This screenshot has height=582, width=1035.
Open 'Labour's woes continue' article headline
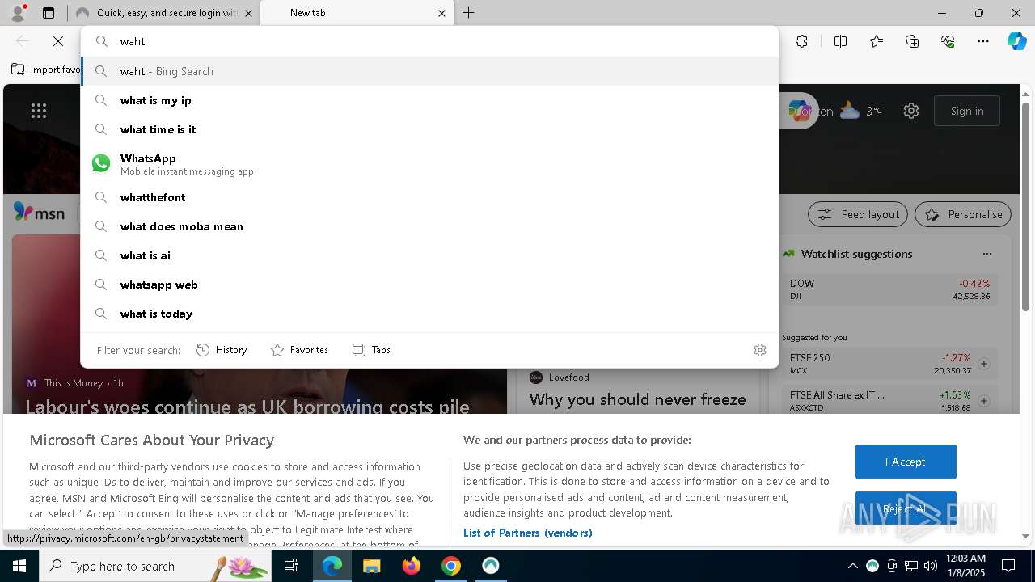coord(247,407)
